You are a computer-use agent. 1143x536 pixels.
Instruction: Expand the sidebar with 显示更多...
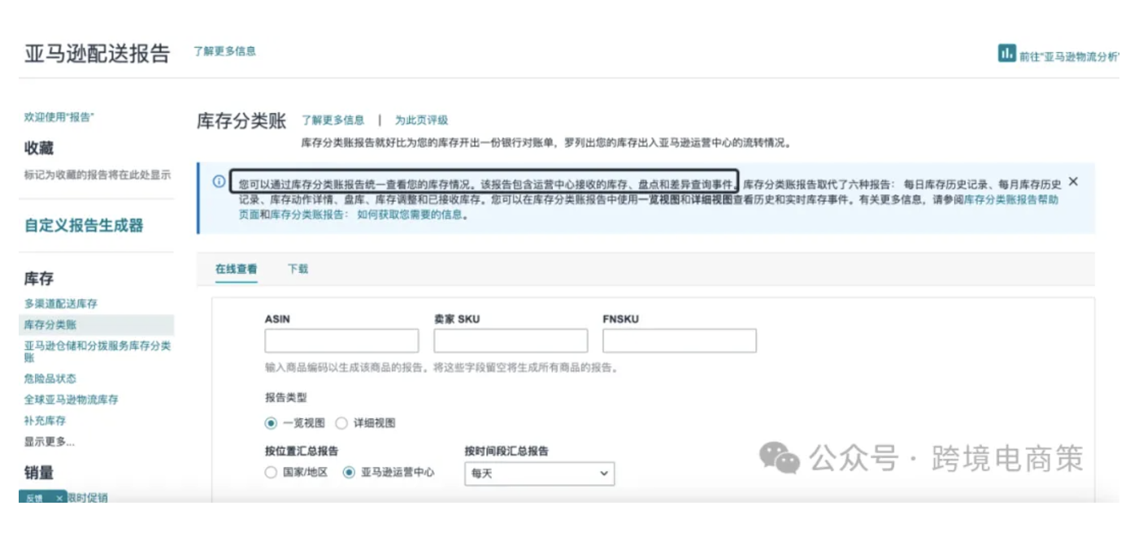coord(49,442)
